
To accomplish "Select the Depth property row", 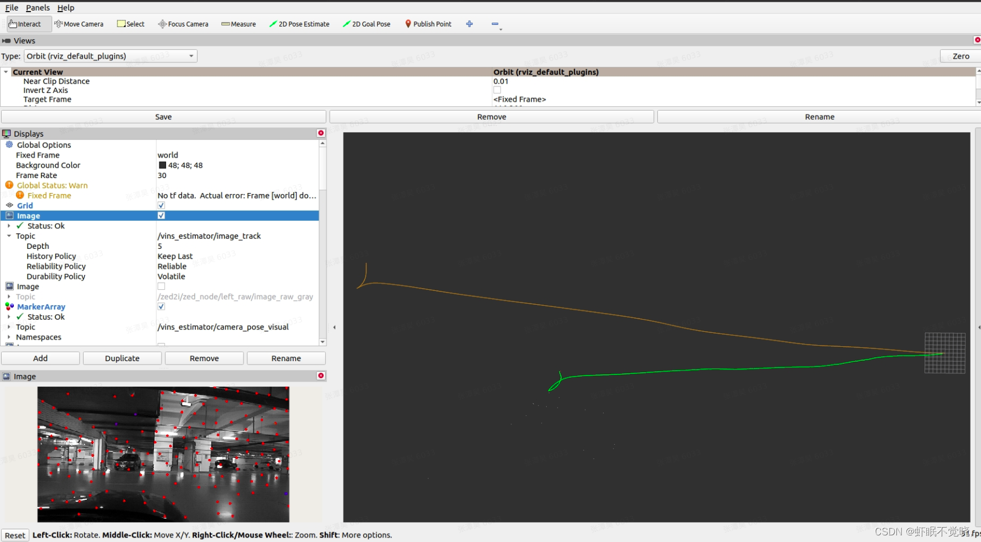I will tap(160, 246).
